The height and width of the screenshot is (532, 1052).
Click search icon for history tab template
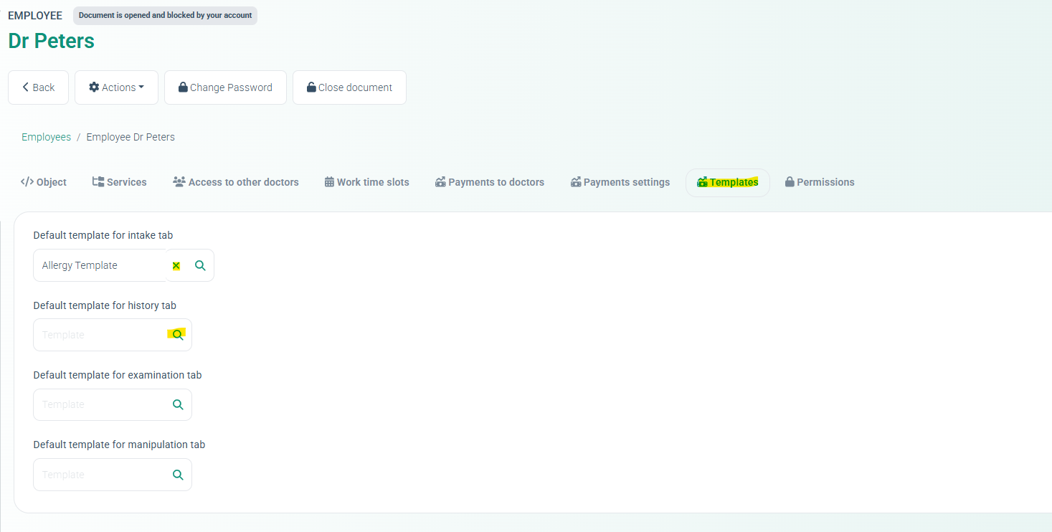point(178,335)
